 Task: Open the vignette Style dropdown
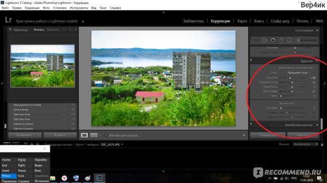(x=298, y=73)
